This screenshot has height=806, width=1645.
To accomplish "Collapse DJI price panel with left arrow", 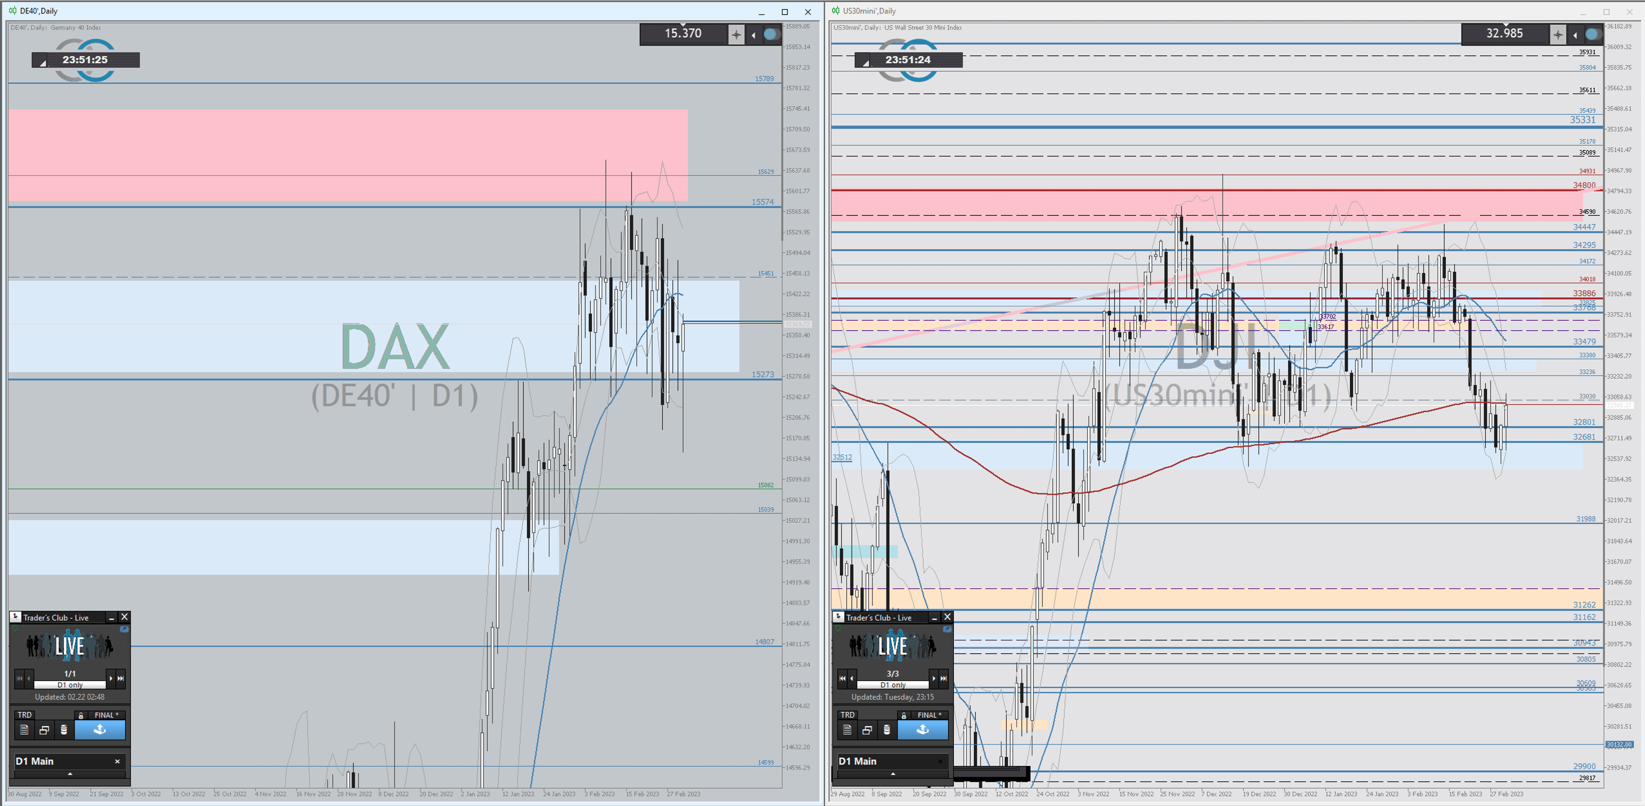I will pos(1575,35).
